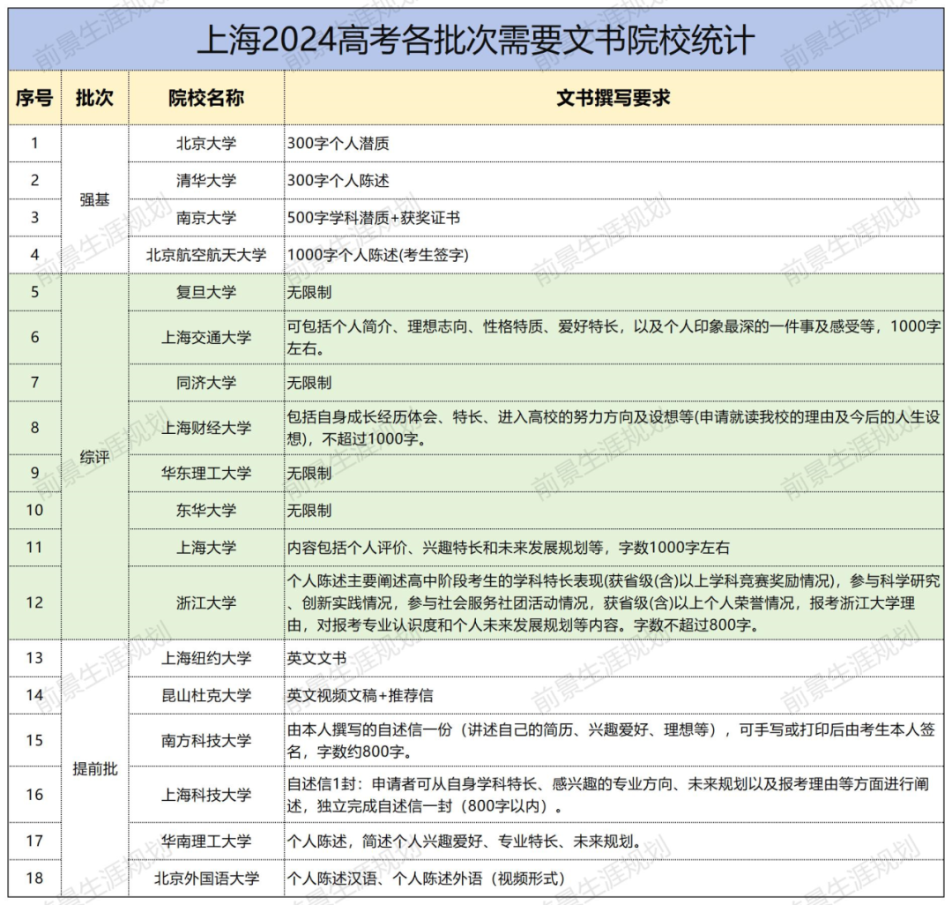This screenshot has height=905, width=952.
Task: Select 无限制 in the 复旦大学 row
Action: (x=309, y=292)
